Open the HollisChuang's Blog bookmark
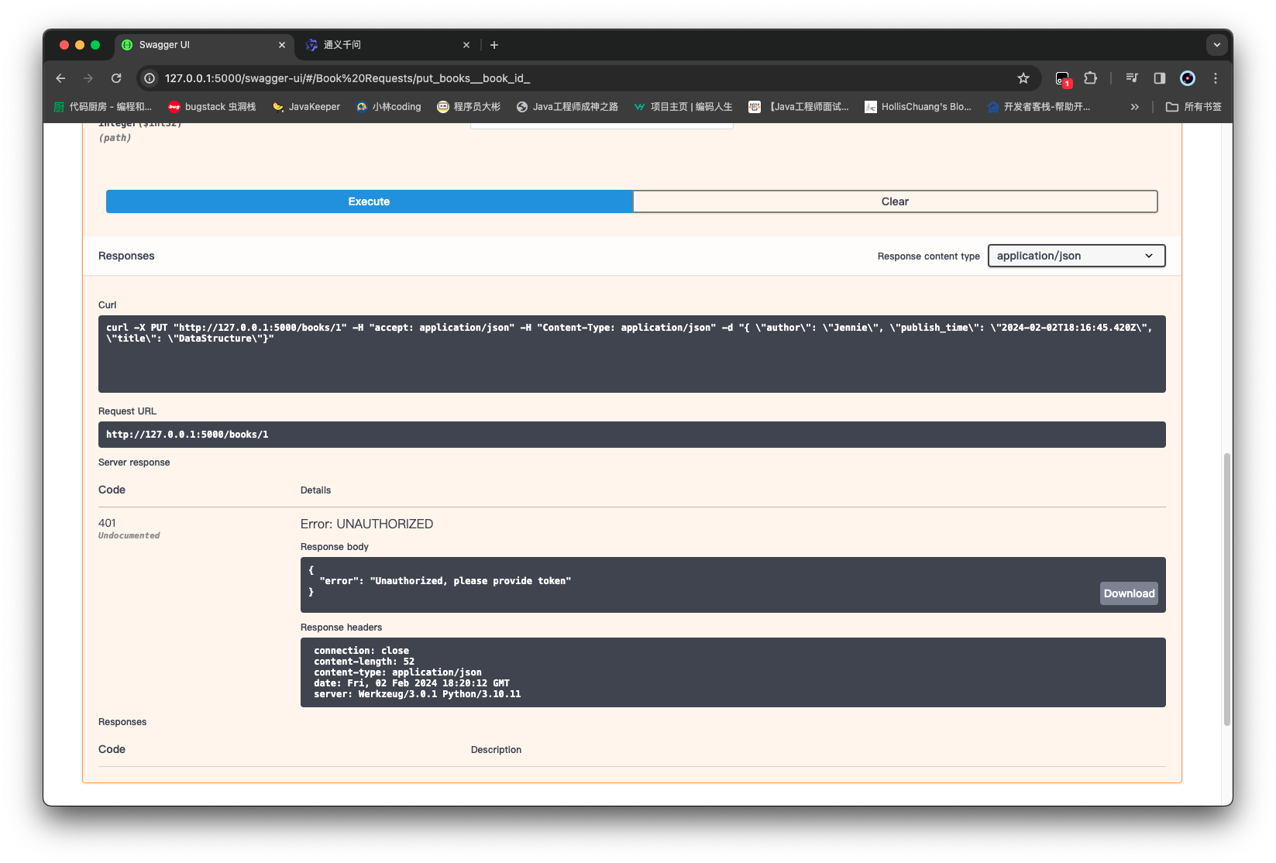Image resolution: width=1276 pixels, height=863 pixels. [x=918, y=107]
